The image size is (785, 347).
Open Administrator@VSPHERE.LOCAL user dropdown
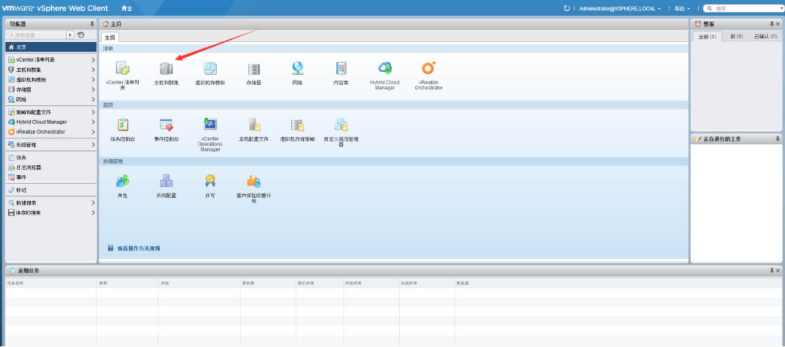pyautogui.click(x=619, y=8)
